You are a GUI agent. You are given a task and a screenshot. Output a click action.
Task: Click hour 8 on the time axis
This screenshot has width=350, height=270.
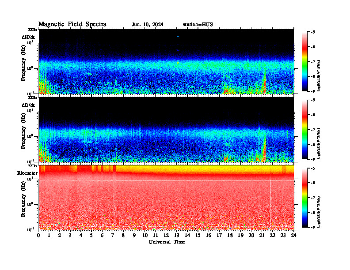[x=123, y=236]
